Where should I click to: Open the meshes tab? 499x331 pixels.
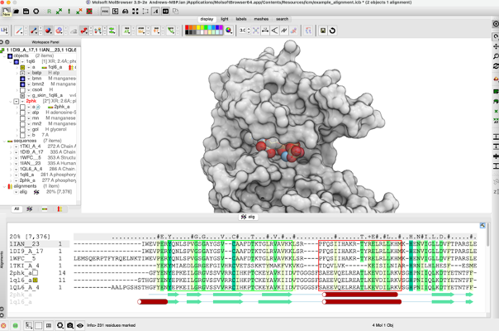point(260,18)
